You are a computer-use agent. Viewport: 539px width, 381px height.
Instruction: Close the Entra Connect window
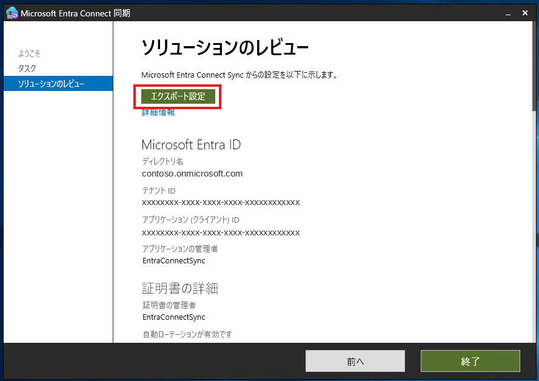tap(525, 13)
